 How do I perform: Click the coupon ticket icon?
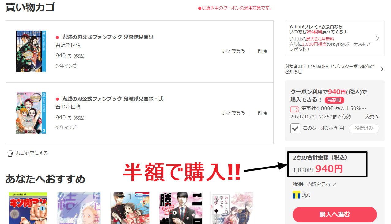coord(294,109)
